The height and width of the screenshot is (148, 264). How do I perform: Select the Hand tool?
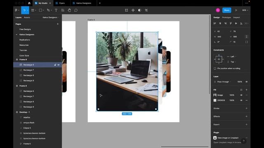(69, 10)
